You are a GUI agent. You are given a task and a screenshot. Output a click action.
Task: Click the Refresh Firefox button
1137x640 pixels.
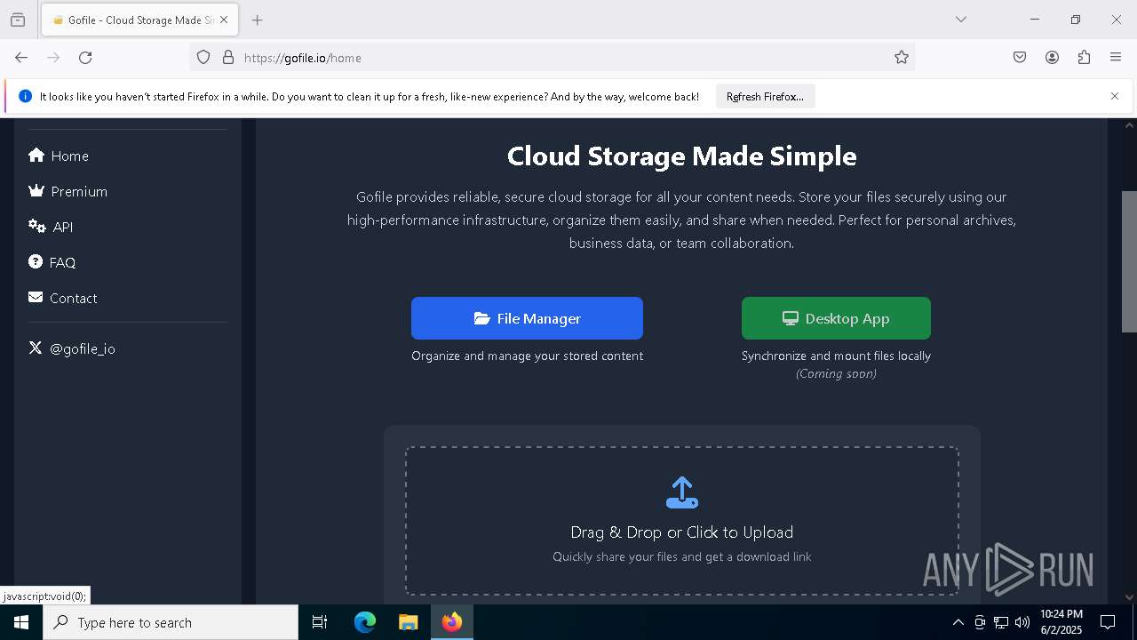765,96
